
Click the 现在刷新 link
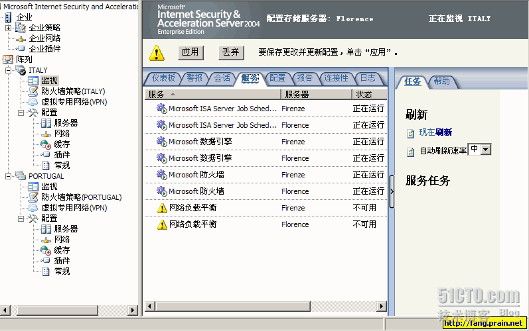435,132
